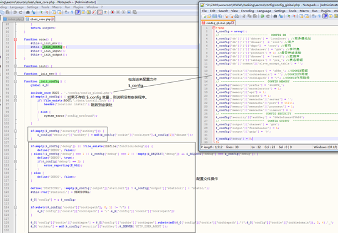Image resolution: width=338 pixels, height=233 pixels.
Task: Click Save All icon in config_global.php window
Action: tap(220, 16)
